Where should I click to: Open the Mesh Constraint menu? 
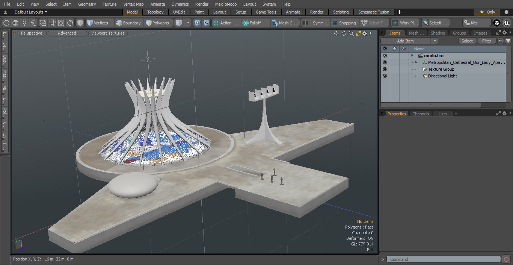tap(285, 23)
